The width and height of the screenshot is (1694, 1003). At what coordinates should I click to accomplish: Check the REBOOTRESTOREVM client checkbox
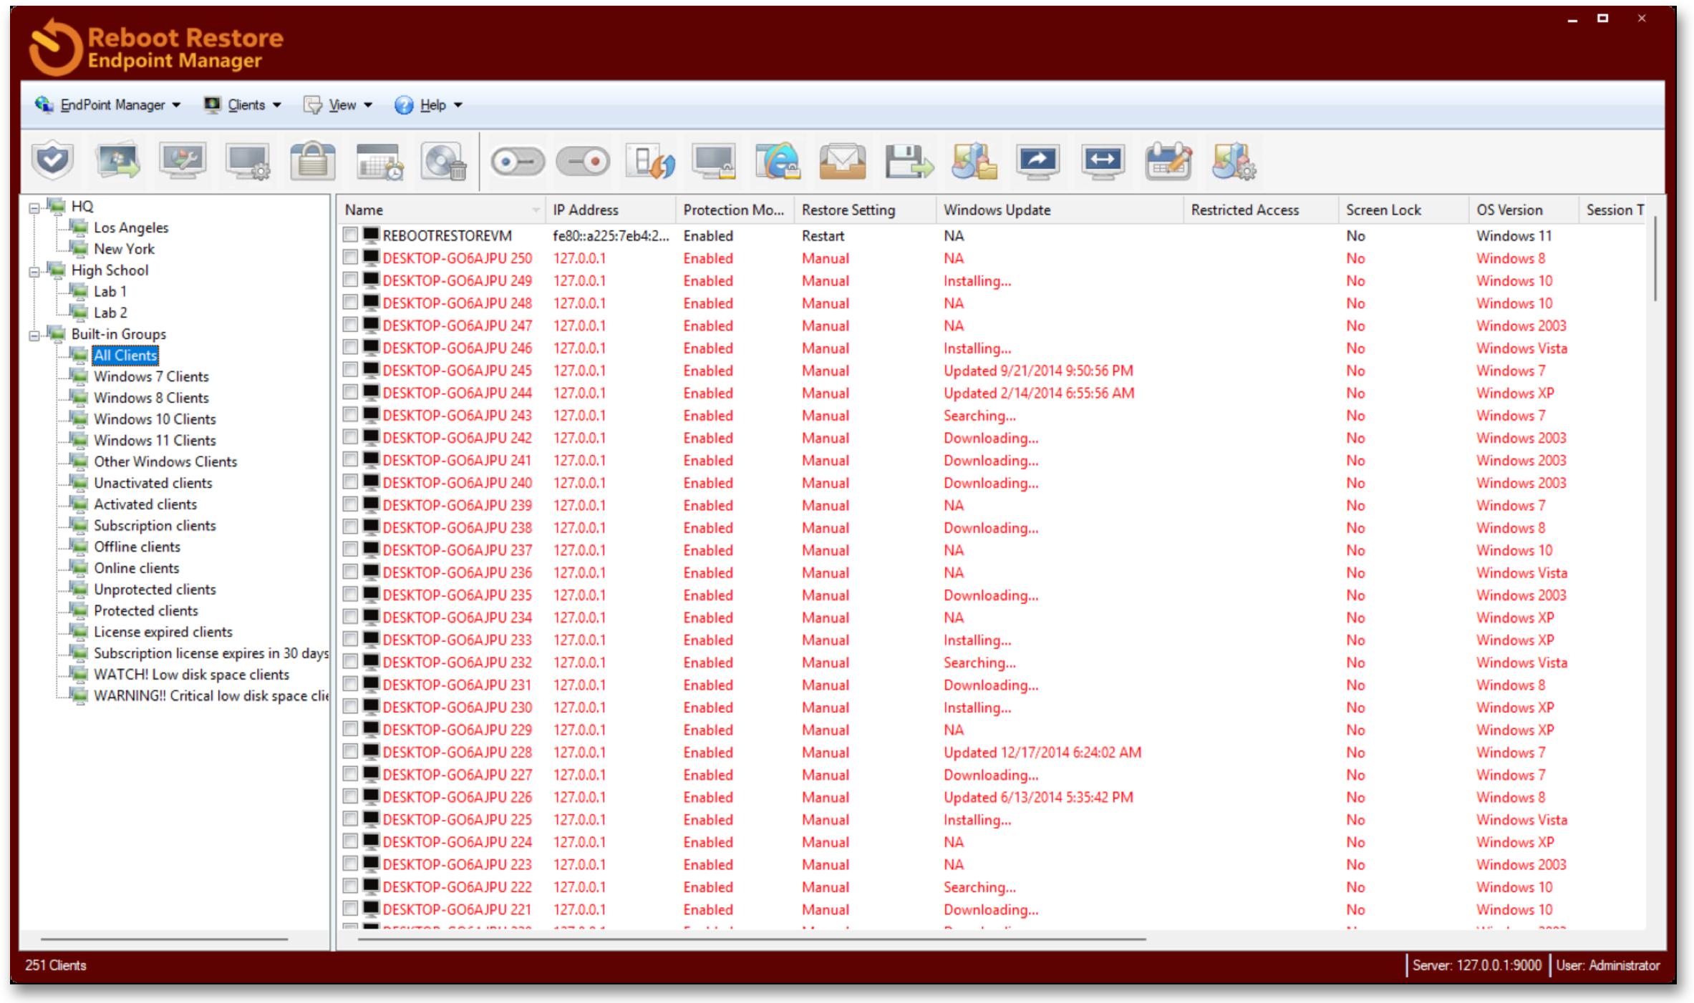(350, 235)
